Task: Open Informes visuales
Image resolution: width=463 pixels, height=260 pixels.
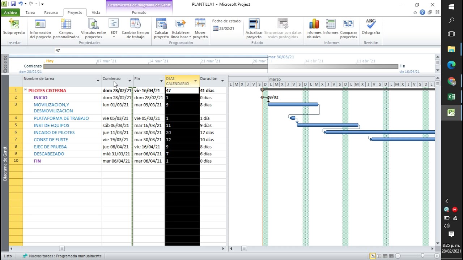Action: tap(314, 28)
